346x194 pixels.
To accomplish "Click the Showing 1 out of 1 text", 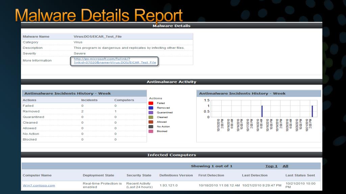I will tap(212, 166).
